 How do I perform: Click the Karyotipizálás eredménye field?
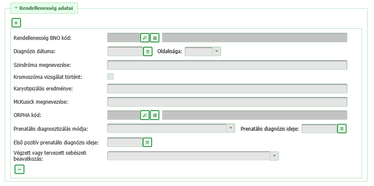227,88
